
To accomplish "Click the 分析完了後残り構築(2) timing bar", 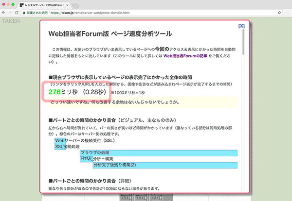I will tap(165, 165).
